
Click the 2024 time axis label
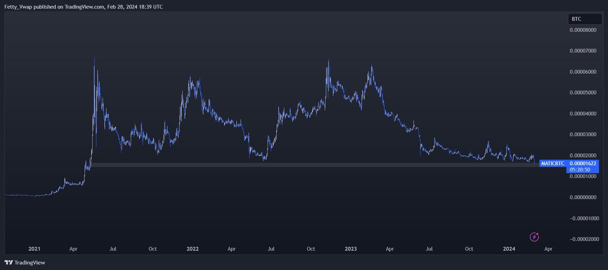[x=509, y=249]
